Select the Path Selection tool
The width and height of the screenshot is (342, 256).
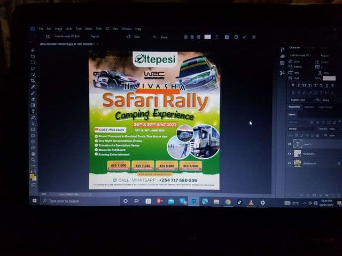(x=33, y=123)
